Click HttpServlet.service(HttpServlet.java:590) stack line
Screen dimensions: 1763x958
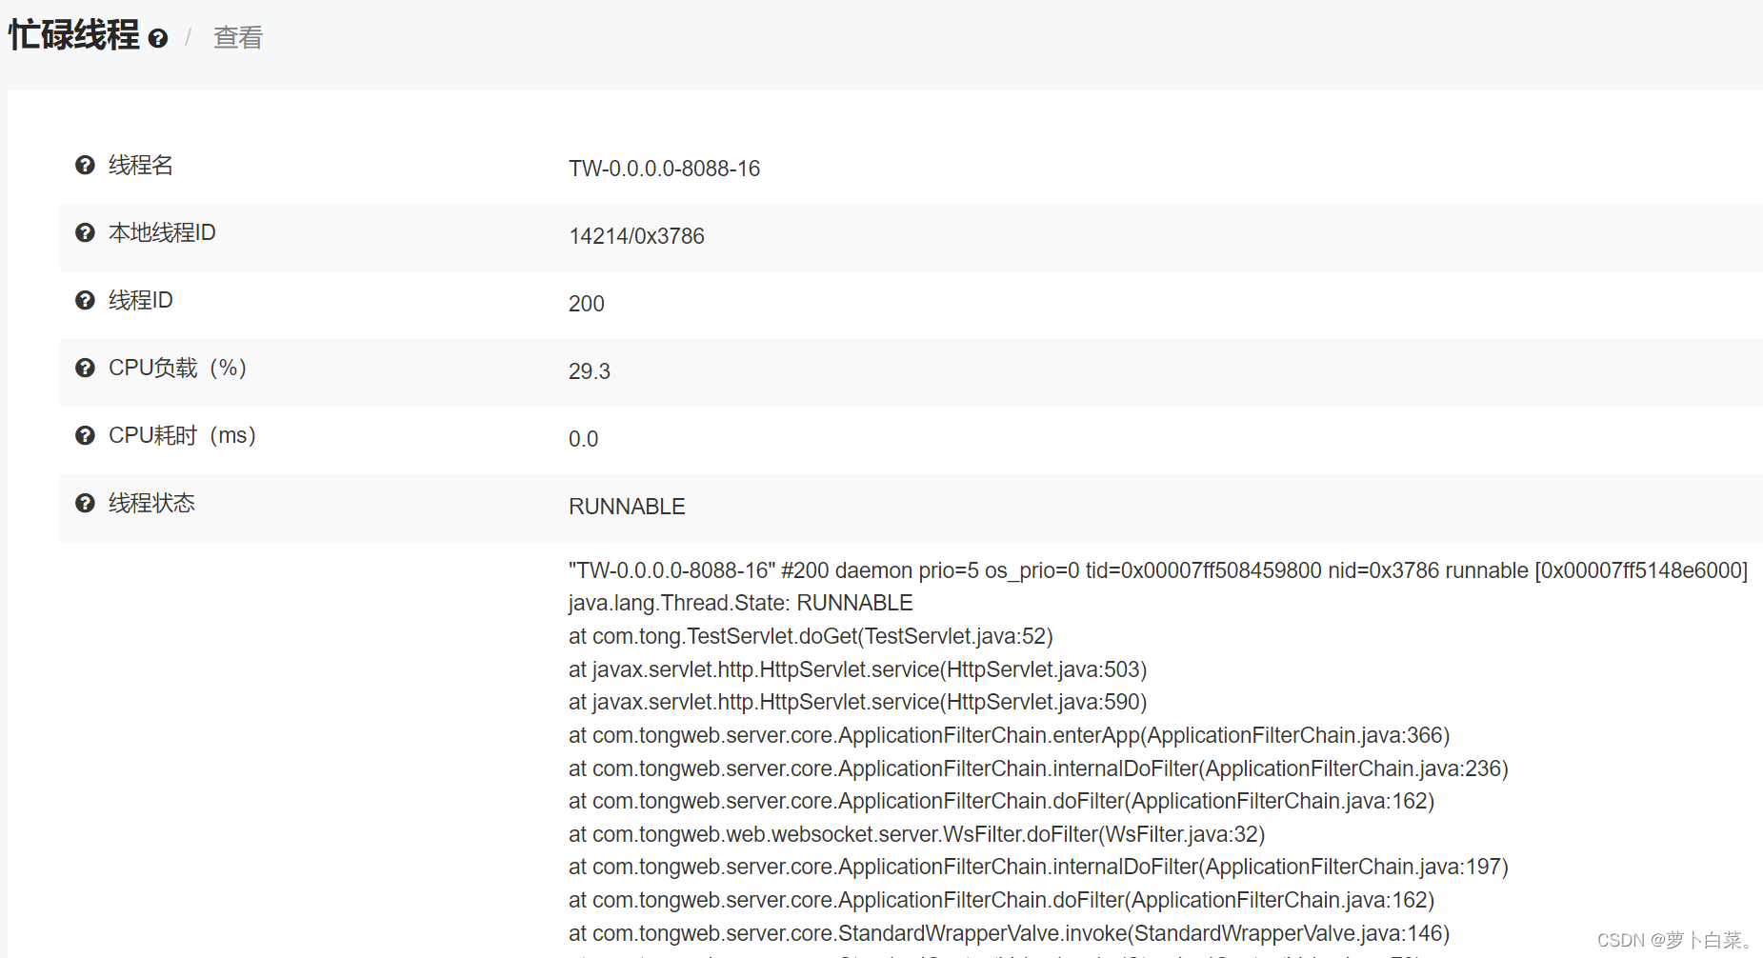tap(857, 702)
